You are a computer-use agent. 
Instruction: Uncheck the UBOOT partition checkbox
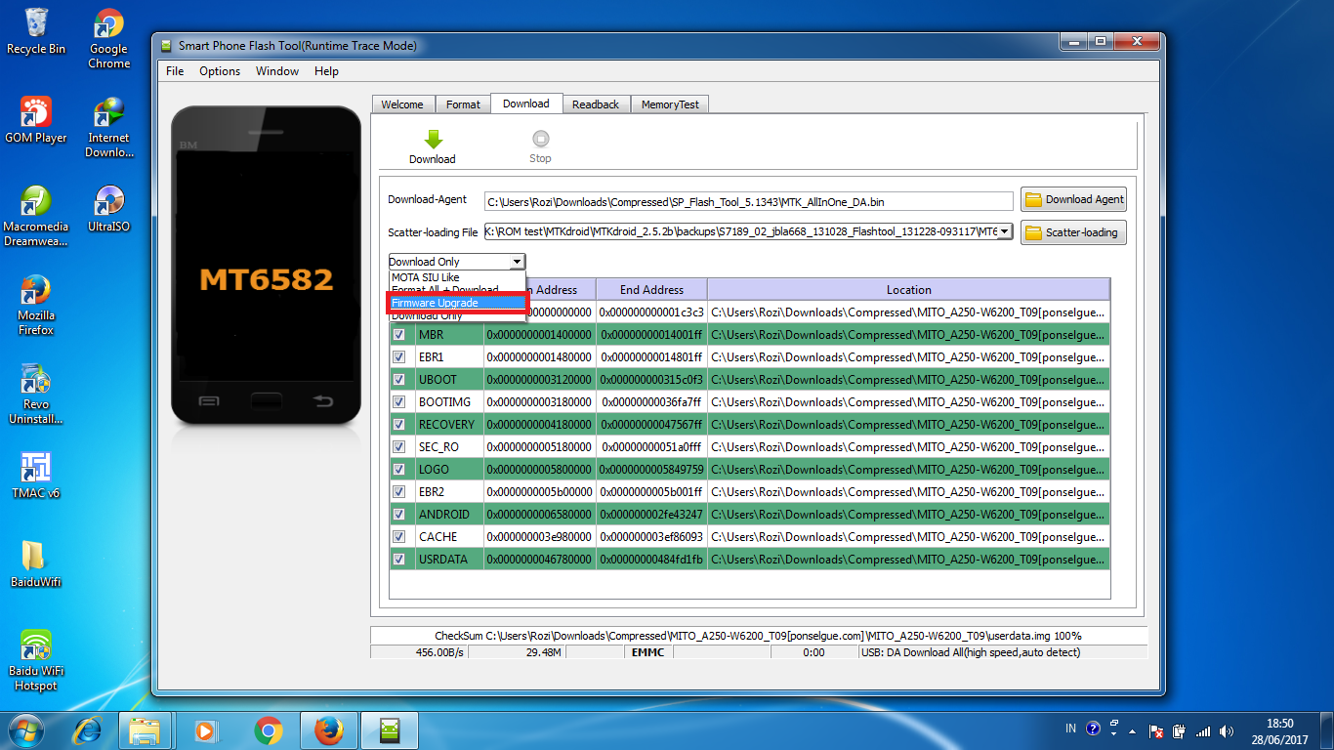coord(399,380)
